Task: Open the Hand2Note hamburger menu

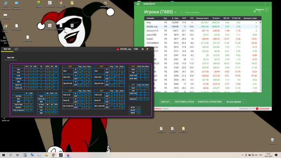Action: 138,4
